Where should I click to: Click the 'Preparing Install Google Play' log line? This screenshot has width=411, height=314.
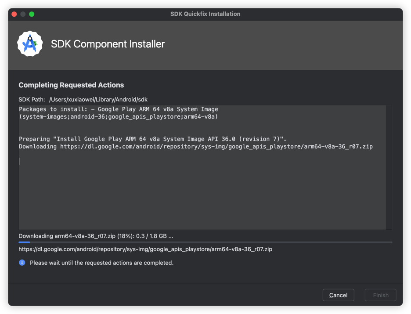click(152, 139)
